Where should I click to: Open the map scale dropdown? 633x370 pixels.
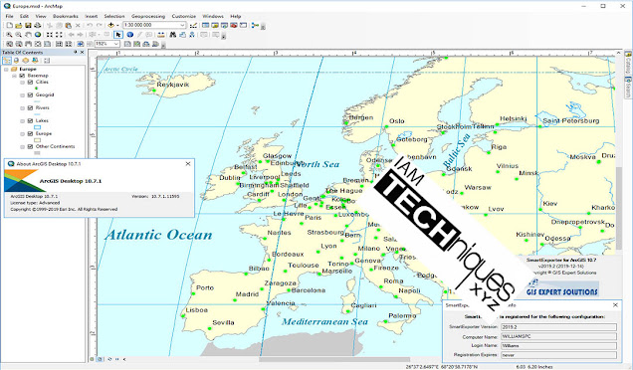point(182,25)
